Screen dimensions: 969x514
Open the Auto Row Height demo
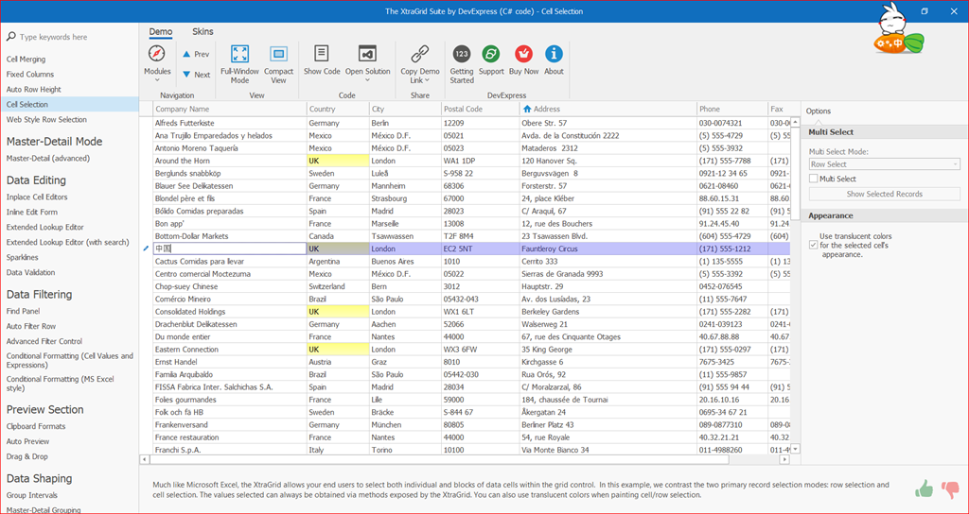pyautogui.click(x=34, y=90)
